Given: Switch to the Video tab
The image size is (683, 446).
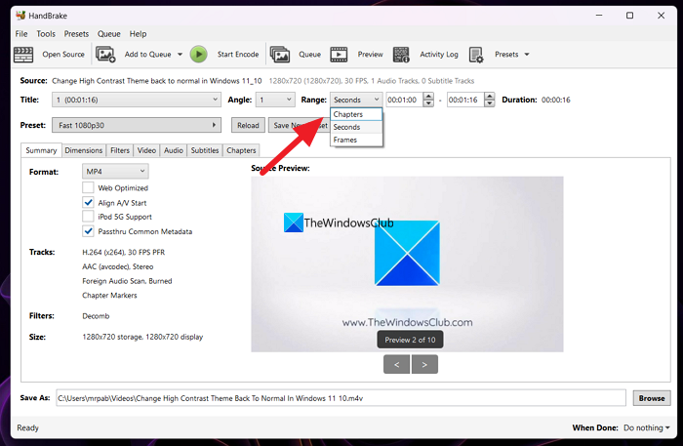Looking at the screenshot, I should [146, 150].
